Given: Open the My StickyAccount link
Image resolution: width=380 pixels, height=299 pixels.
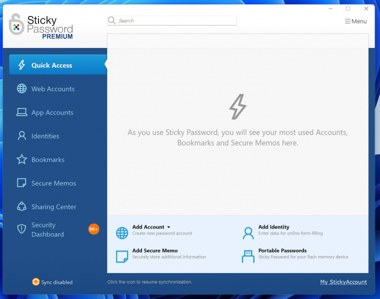Looking at the screenshot, I should [343, 282].
